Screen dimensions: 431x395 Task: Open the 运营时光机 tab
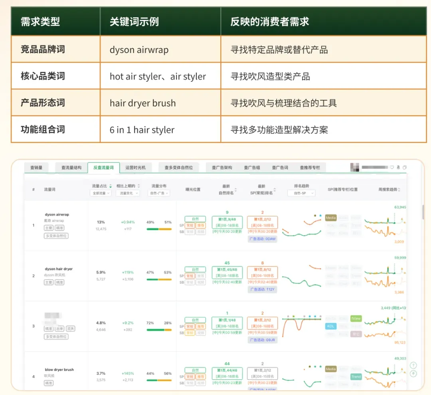tap(136, 168)
